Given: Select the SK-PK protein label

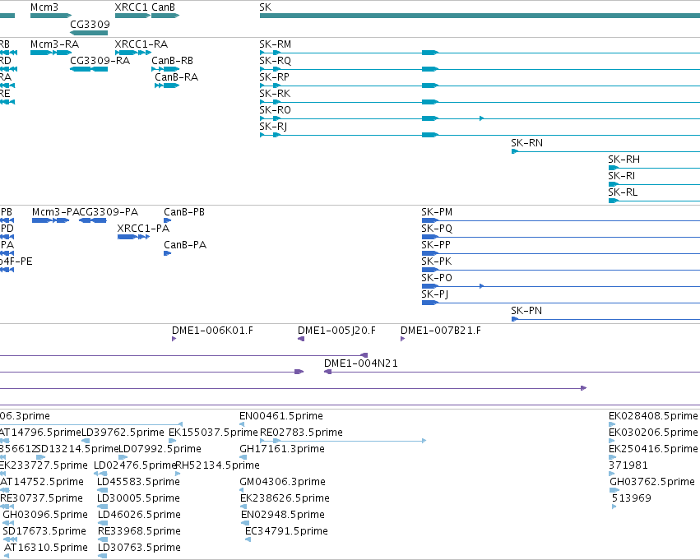Looking at the screenshot, I should tap(436, 261).
